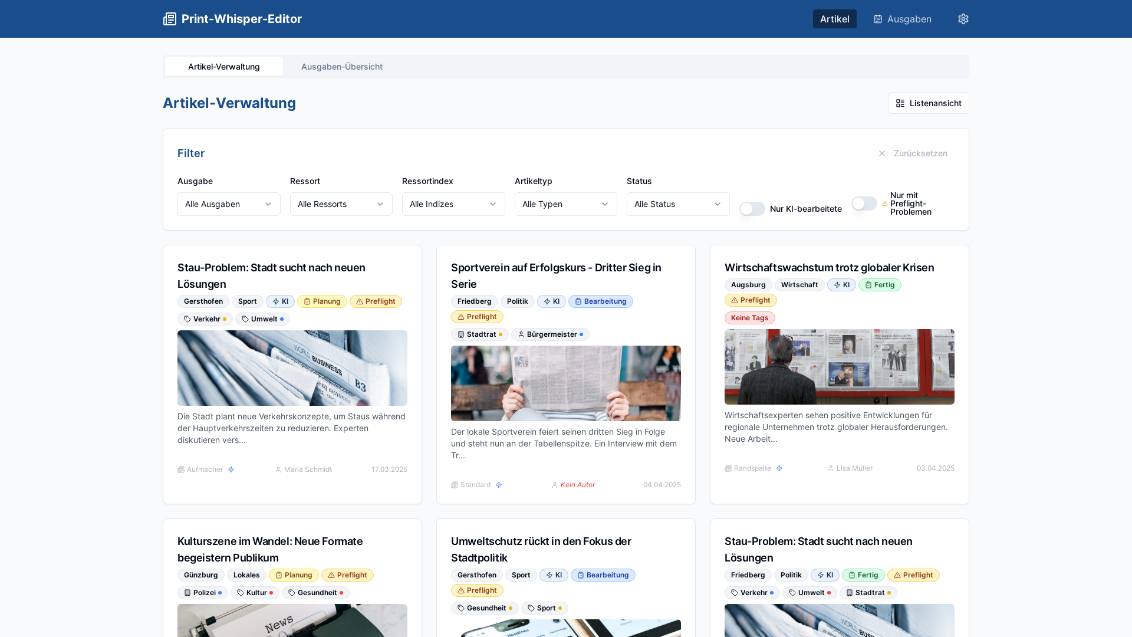Screen dimensions: 1132x637
Task: Click the lightning icon next to Randspalte
Action: (x=779, y=468)
